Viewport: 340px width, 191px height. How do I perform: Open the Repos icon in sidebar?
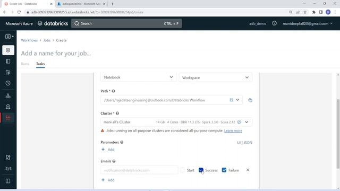[8, 72]
